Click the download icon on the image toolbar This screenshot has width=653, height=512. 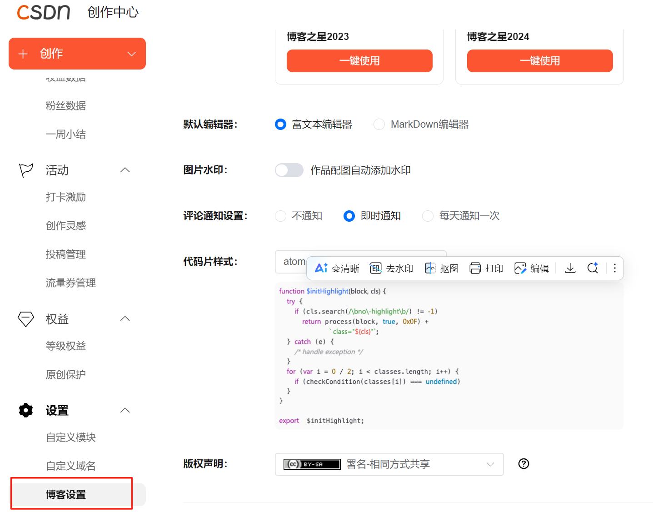point(570,268)
